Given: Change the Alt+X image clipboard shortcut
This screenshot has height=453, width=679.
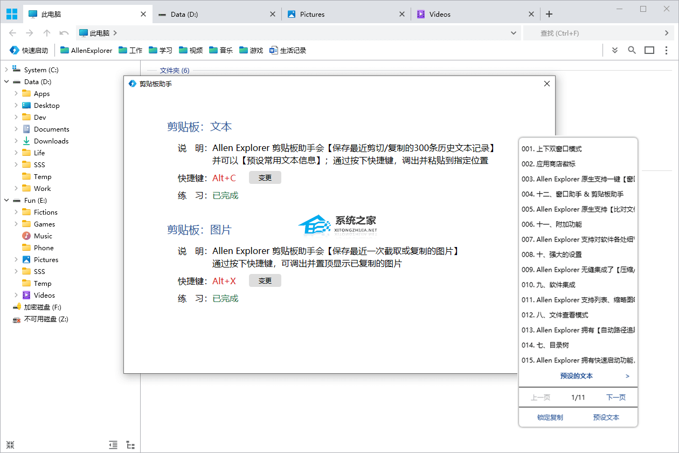Looking at the screenshot, I should coord(265,280).
